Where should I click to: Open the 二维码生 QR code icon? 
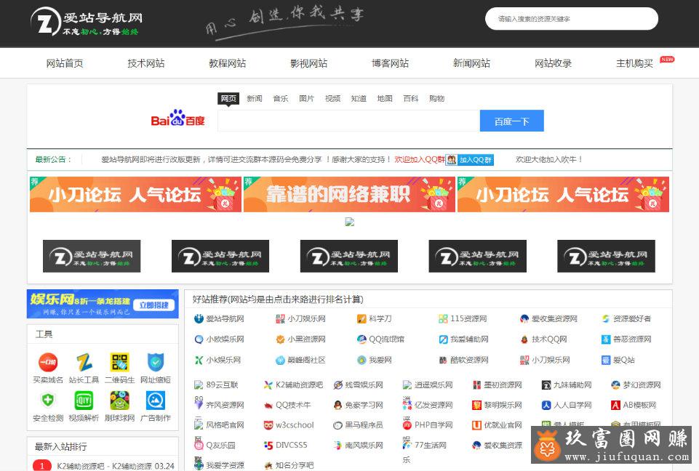[x=119, y=362]
